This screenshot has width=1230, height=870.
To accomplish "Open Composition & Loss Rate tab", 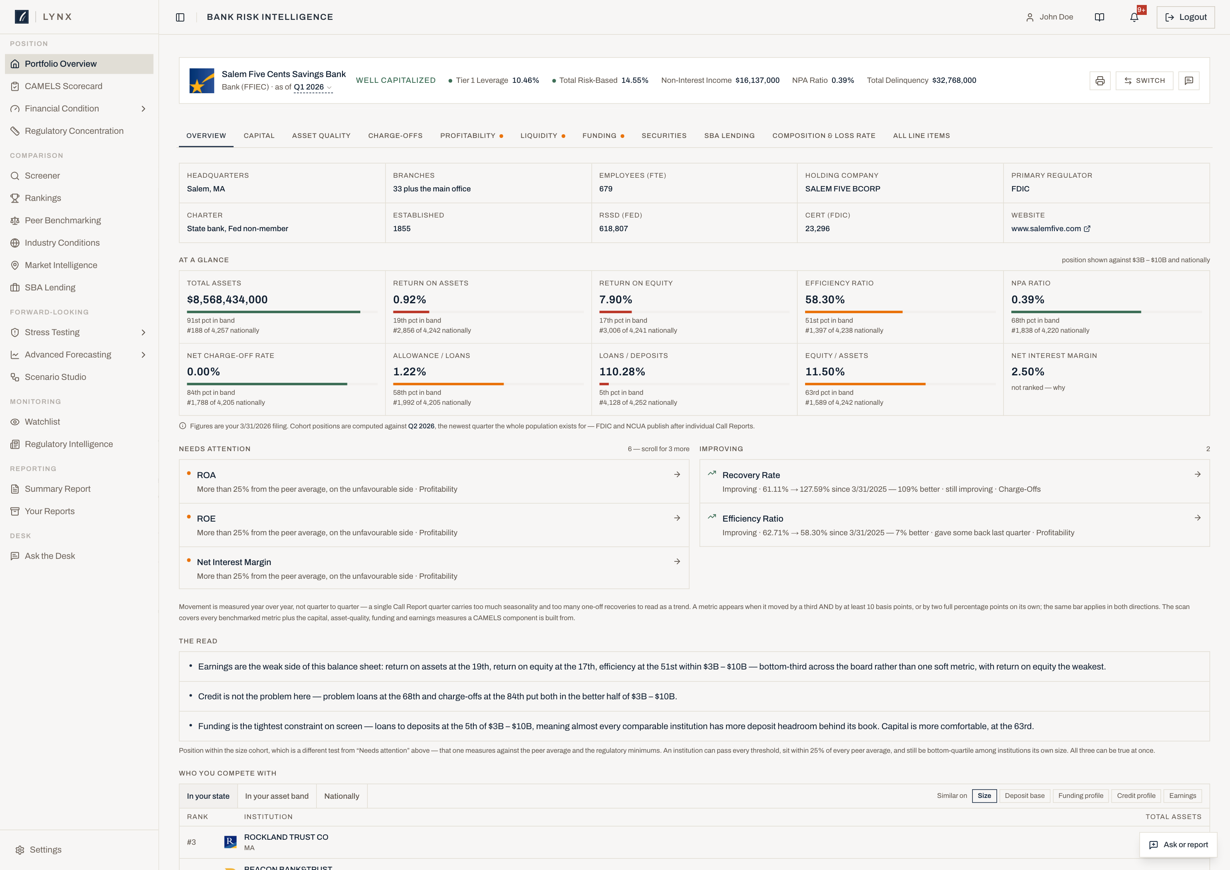I will tap(823, 135).
